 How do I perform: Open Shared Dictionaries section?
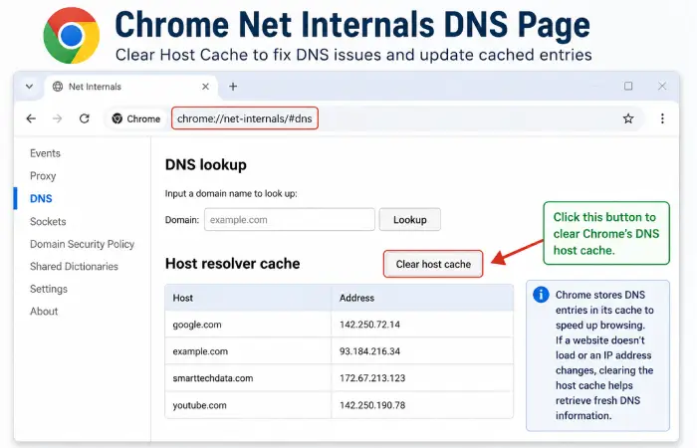tap(74, 266)
